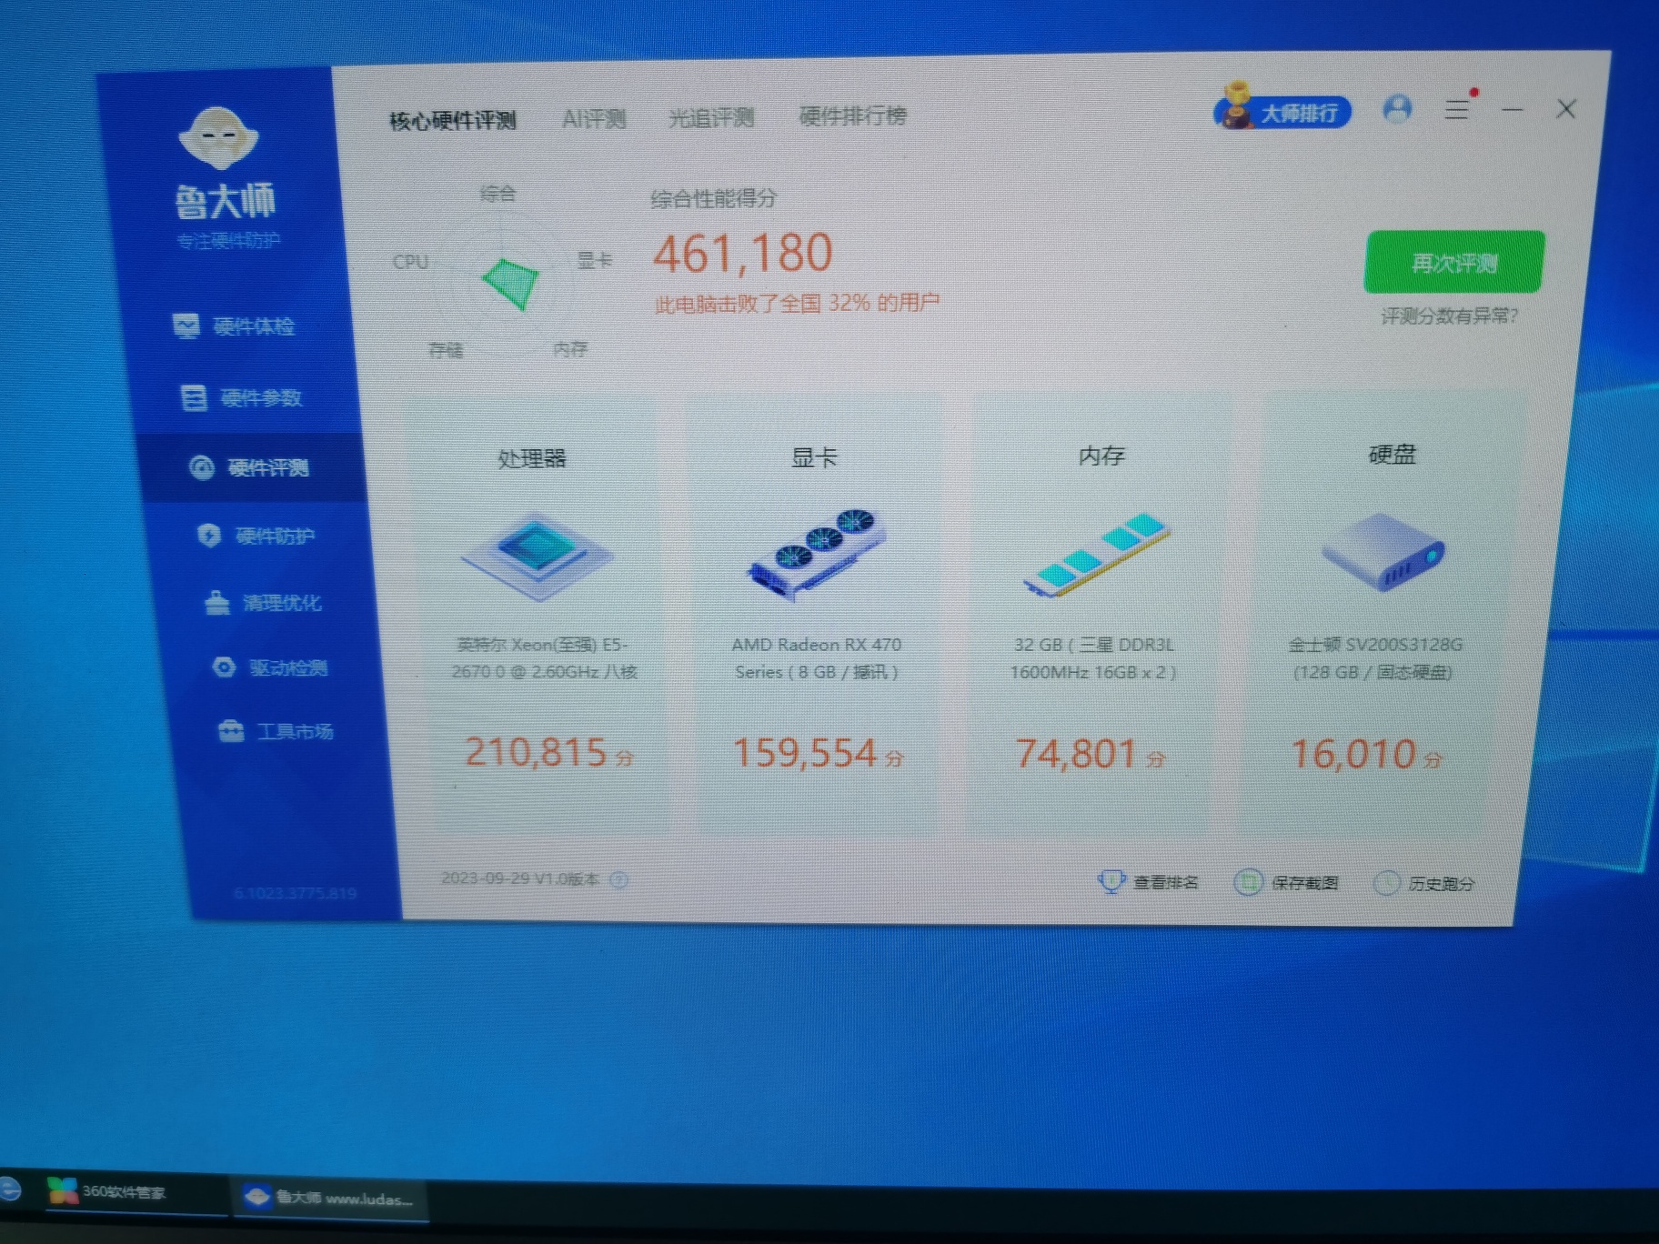The height and width of the screenshot is (1244, 1659).
Task: Open 历史跑分 score history
Action: [1424, 883]
